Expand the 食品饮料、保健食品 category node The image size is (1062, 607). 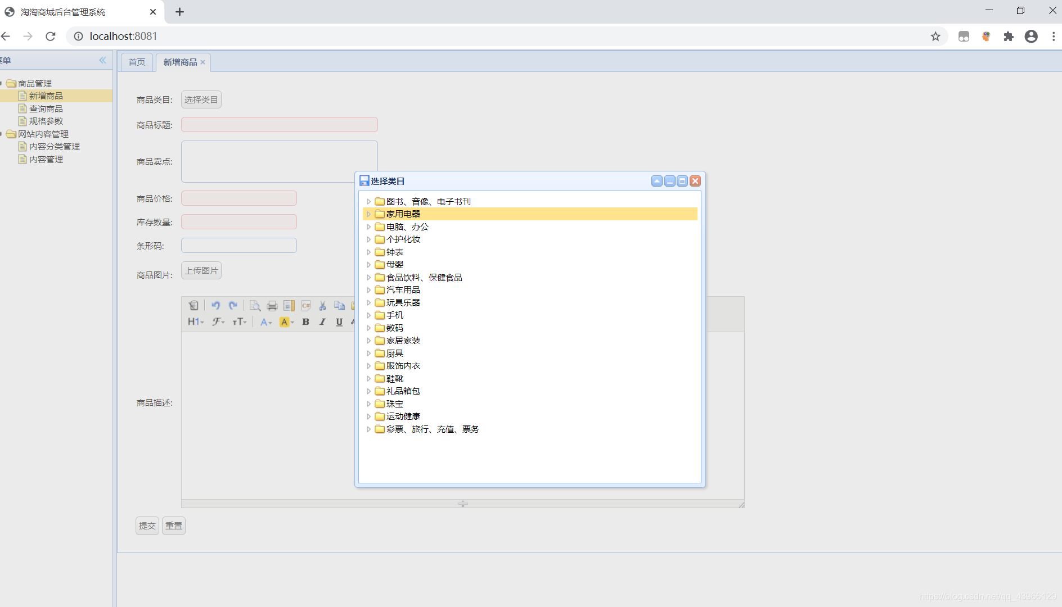point(369,278)
